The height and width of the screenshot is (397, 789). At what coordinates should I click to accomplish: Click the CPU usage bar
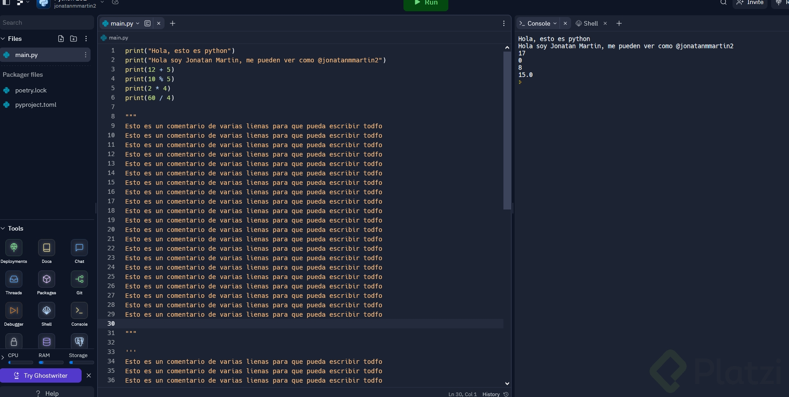pyautogui.click(x=21, y=362)
